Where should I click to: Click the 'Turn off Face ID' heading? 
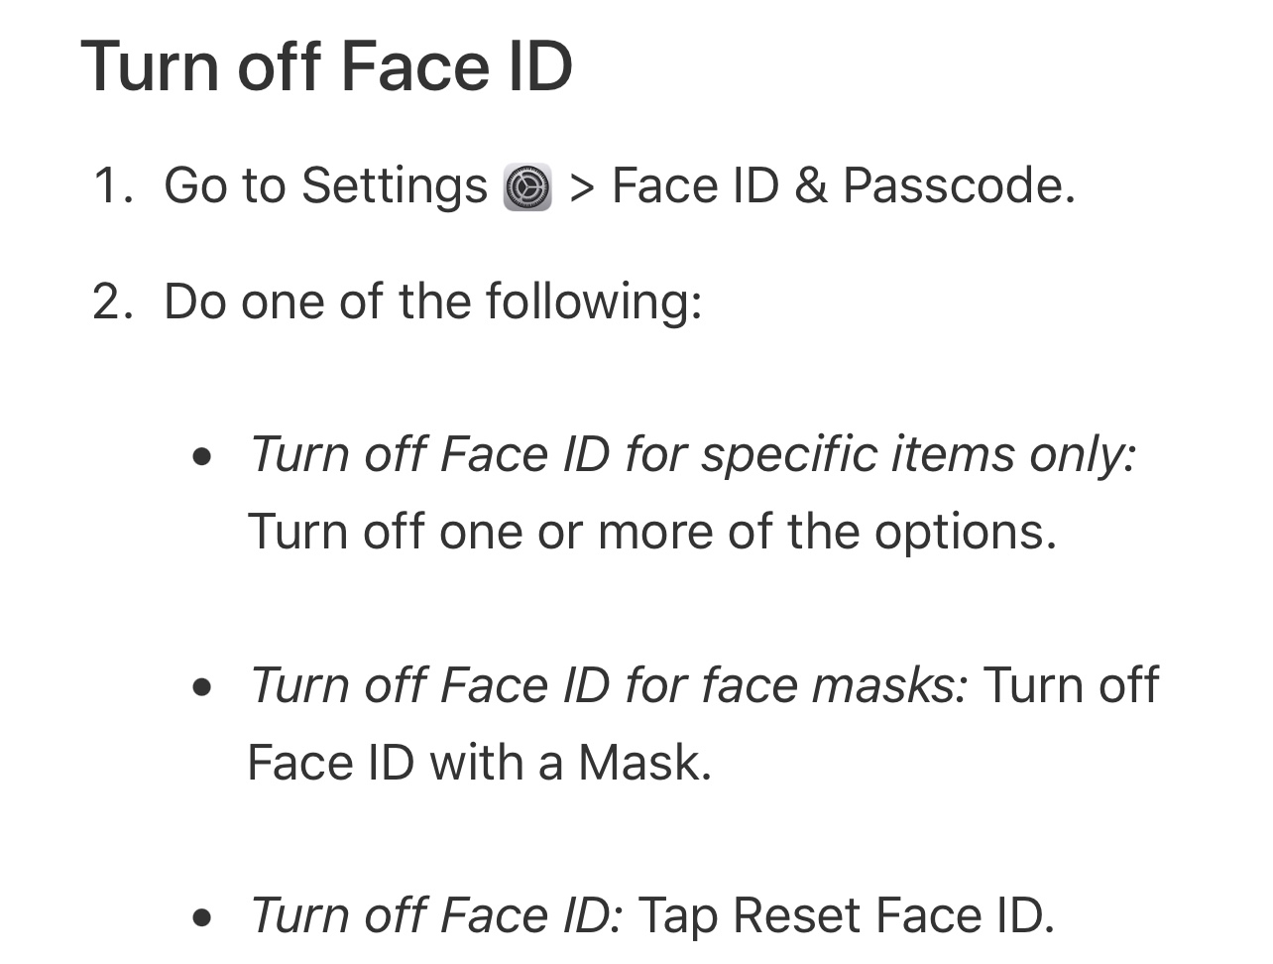pos(326,66)
